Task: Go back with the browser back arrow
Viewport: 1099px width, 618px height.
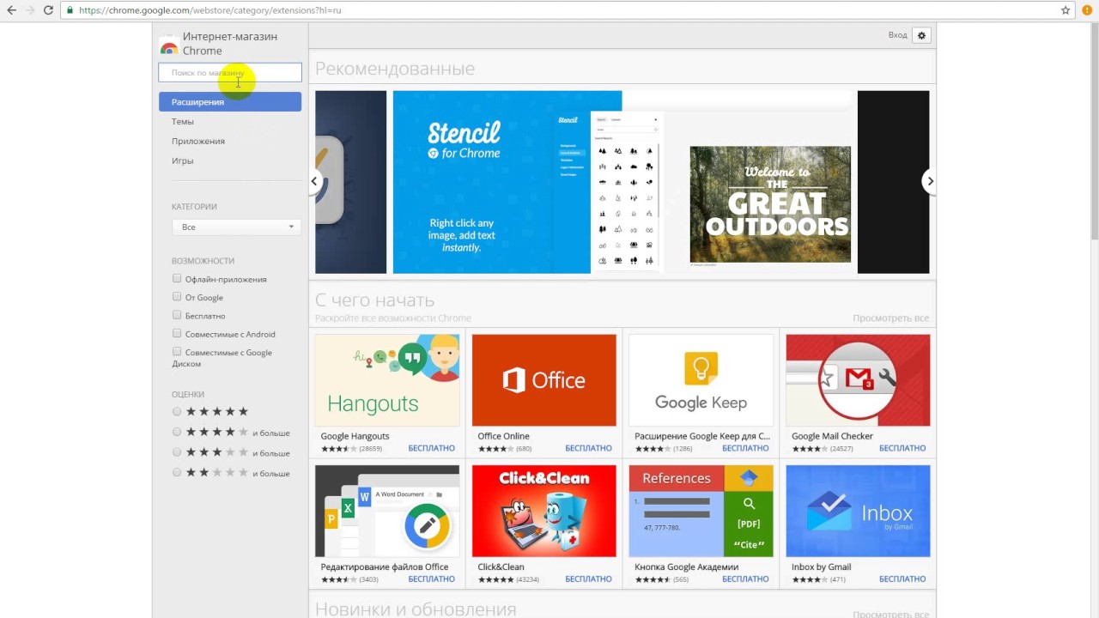Action: (x=11, y=10)
